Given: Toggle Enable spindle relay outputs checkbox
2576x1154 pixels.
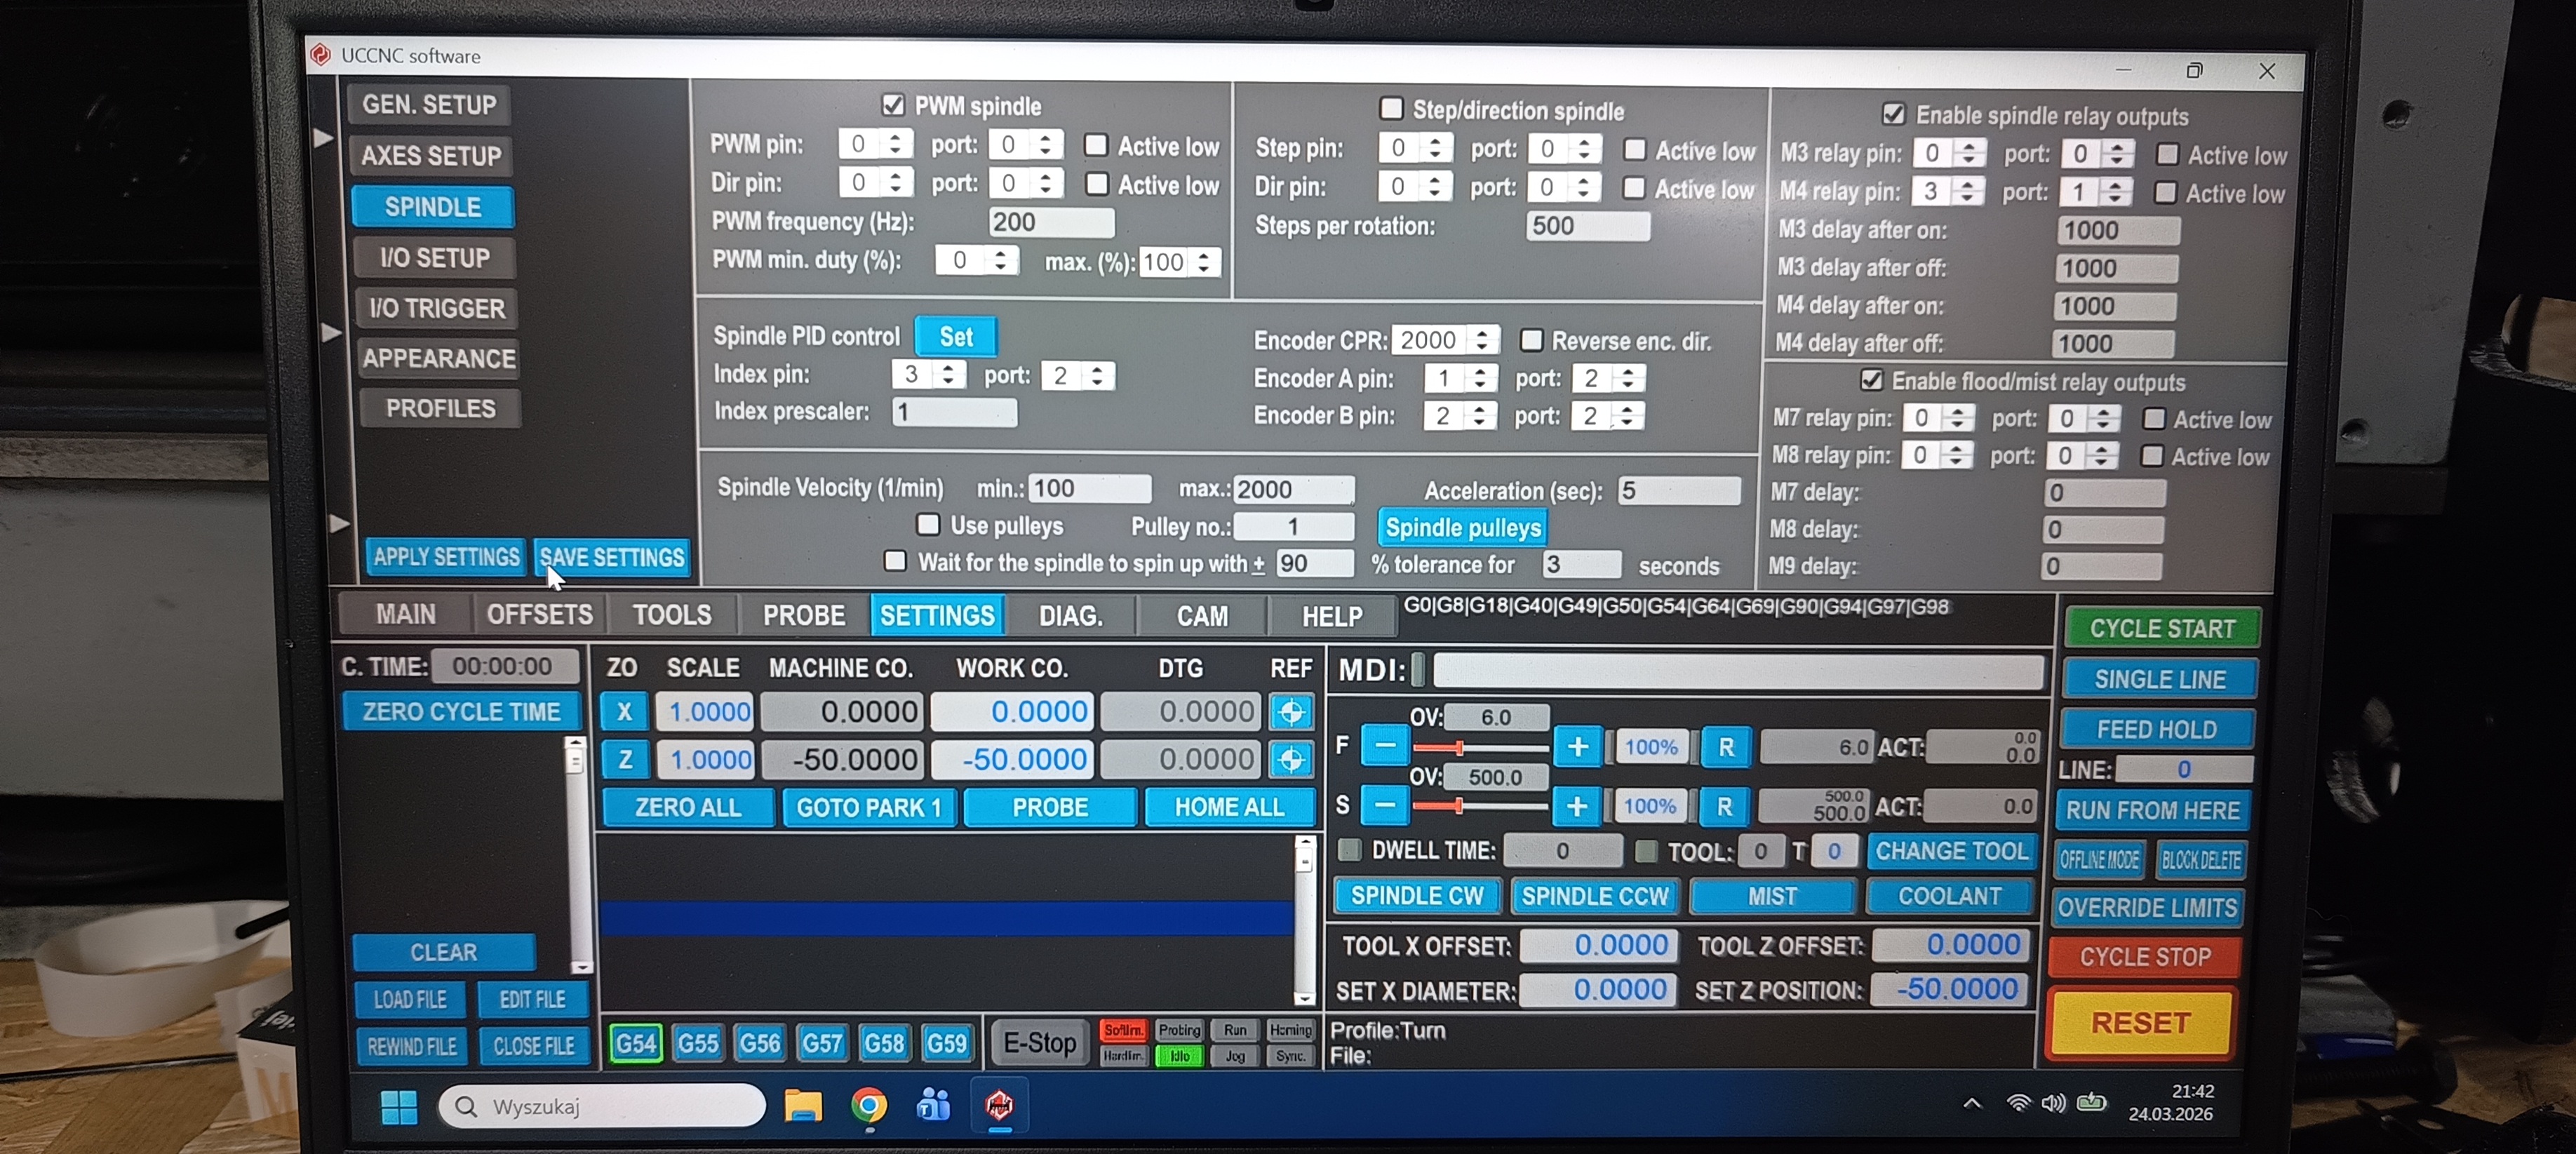Looking at the screenshot, I should (x=1893, y=114).
